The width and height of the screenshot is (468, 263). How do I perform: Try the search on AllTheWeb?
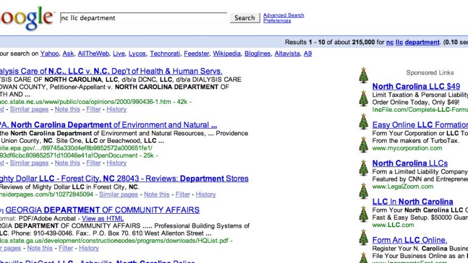pos(94,53)
